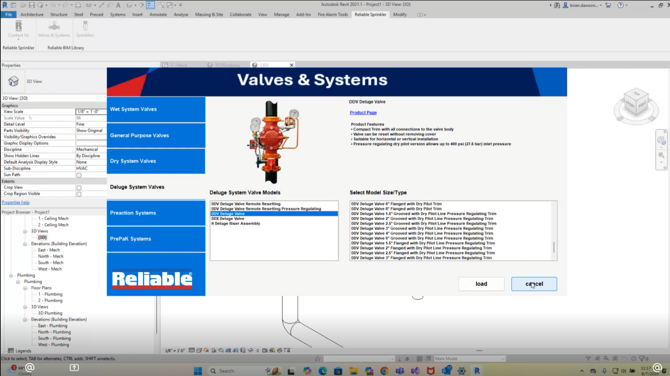Screen dimensions: 670x376
Task: Collapse the Floor Plans node under Plumbing
Action: coord(25,288)
